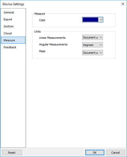This screenshot has width=127, height=157.
Task: Click the dark blue measure color swatch
Action: (x=90, y=20)
